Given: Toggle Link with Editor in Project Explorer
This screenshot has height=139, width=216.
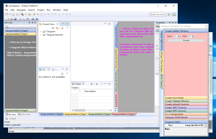Looking at the screenshot, I should [57, 28].
